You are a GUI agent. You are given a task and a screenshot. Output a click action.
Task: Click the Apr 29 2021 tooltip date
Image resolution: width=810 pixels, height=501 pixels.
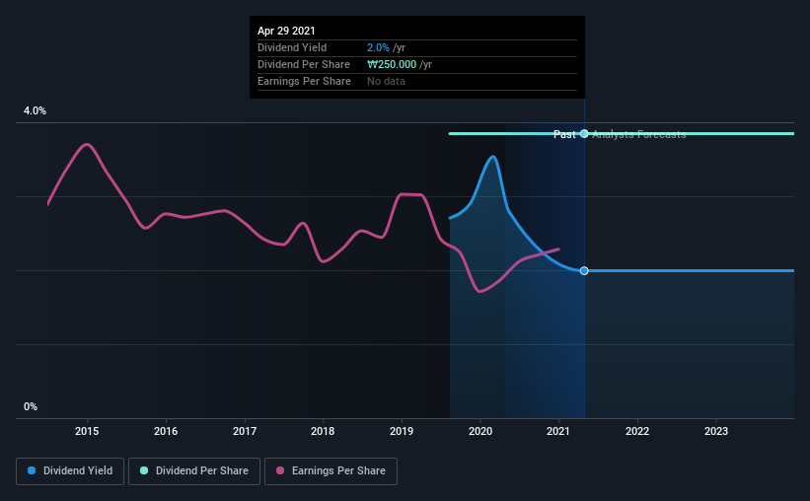point(286,31)
